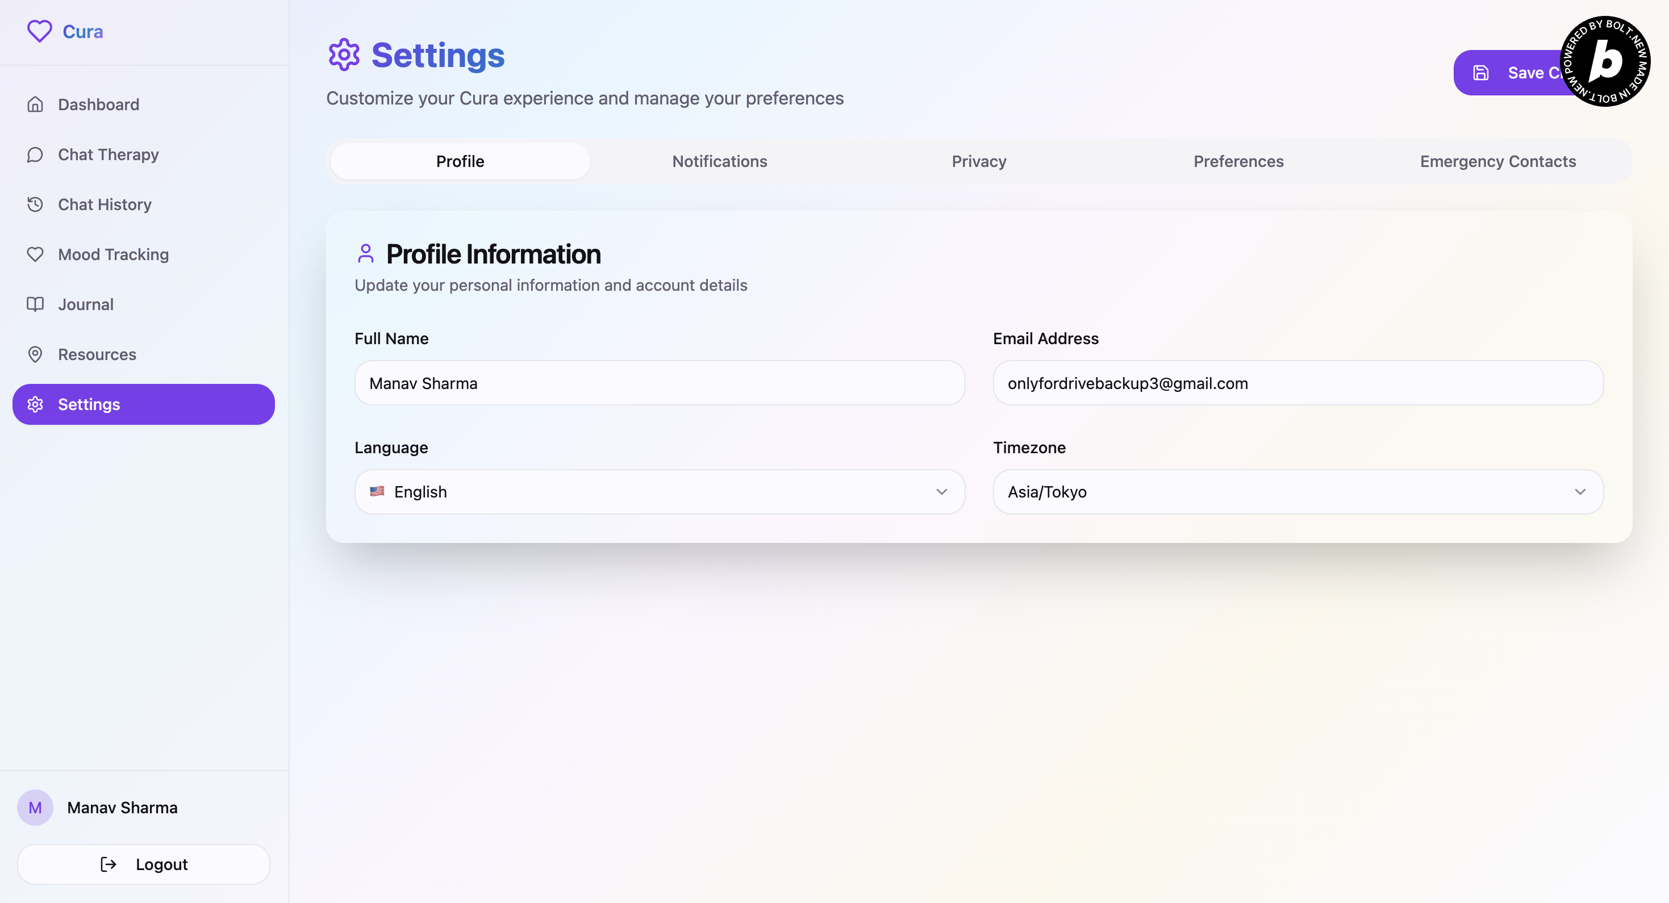Click the Bolt.new badge icon
This screenshot has width=1669, height=903.
coord(1605,61)
